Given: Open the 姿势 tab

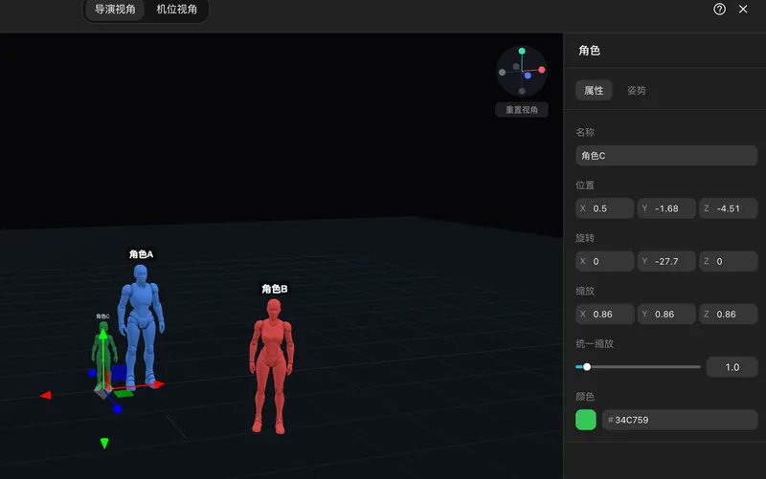Looking at the screenshot, I should [x=637, y=90].
